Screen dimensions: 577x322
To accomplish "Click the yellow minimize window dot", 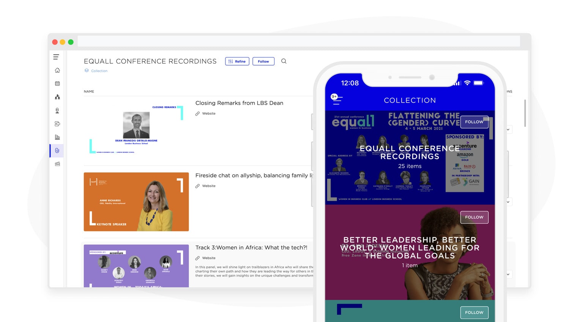I will coord(63,42).
